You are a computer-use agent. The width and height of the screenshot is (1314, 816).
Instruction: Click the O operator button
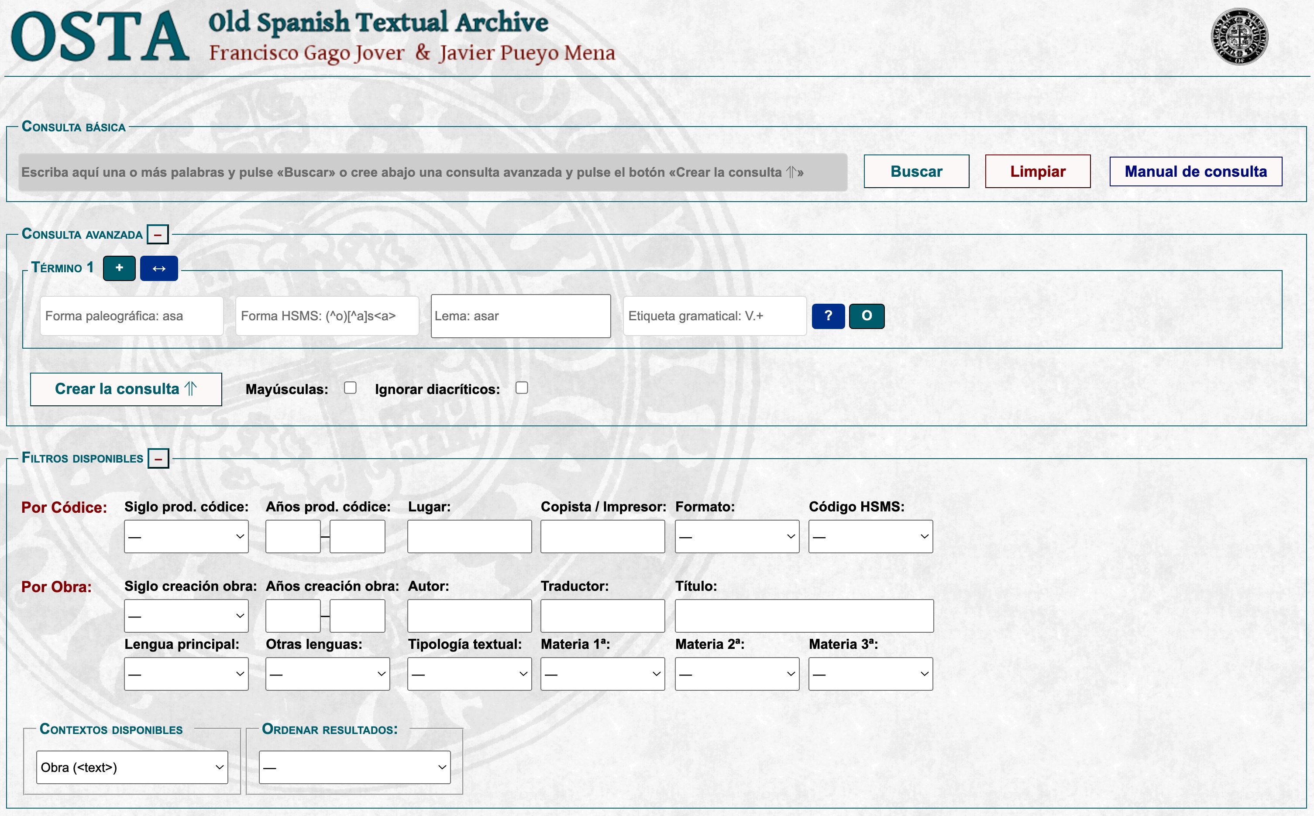coord(867,316)
